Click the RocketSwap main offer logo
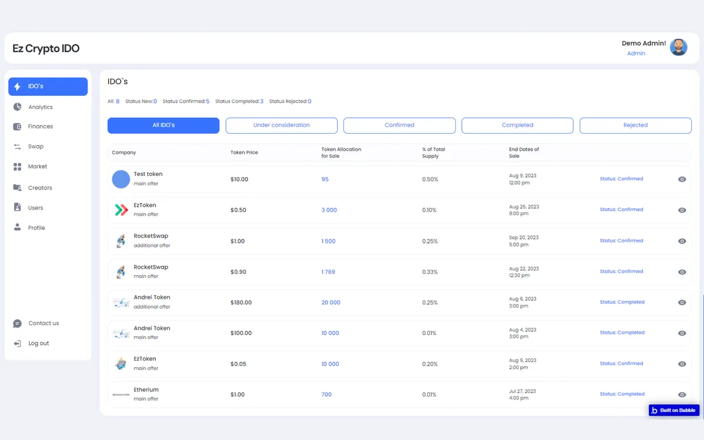 (121, 272)
